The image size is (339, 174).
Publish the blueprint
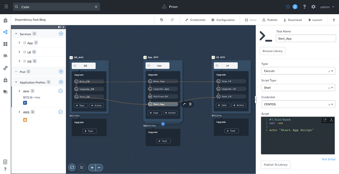coord(270,20)
